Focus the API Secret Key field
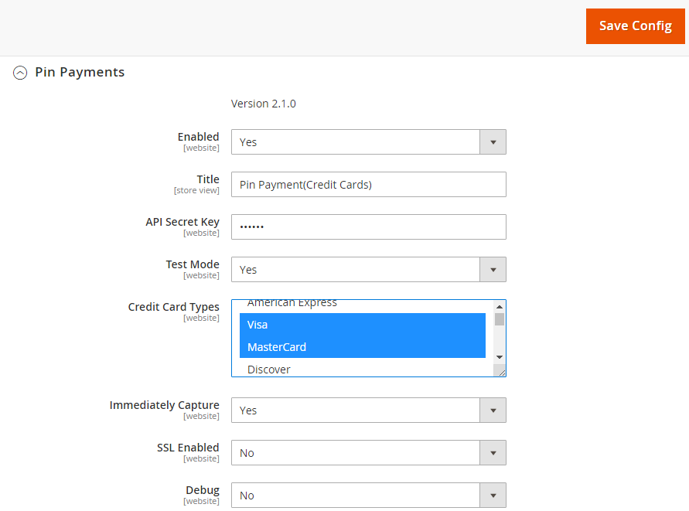The image size is (689, 511). coord(368,227)
